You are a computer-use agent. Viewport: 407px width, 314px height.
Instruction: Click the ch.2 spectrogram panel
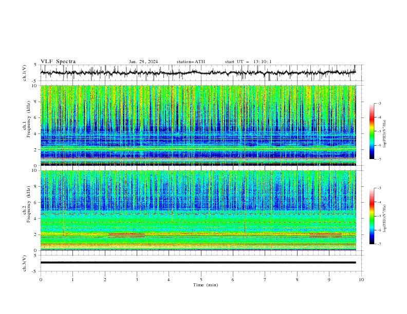coord(198,210)
